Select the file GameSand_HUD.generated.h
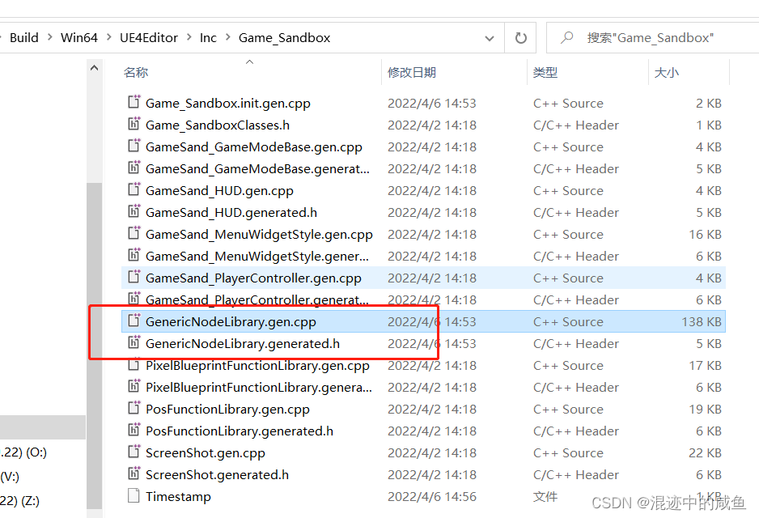This screenshot has height=518, width=759. click(231, 212)
